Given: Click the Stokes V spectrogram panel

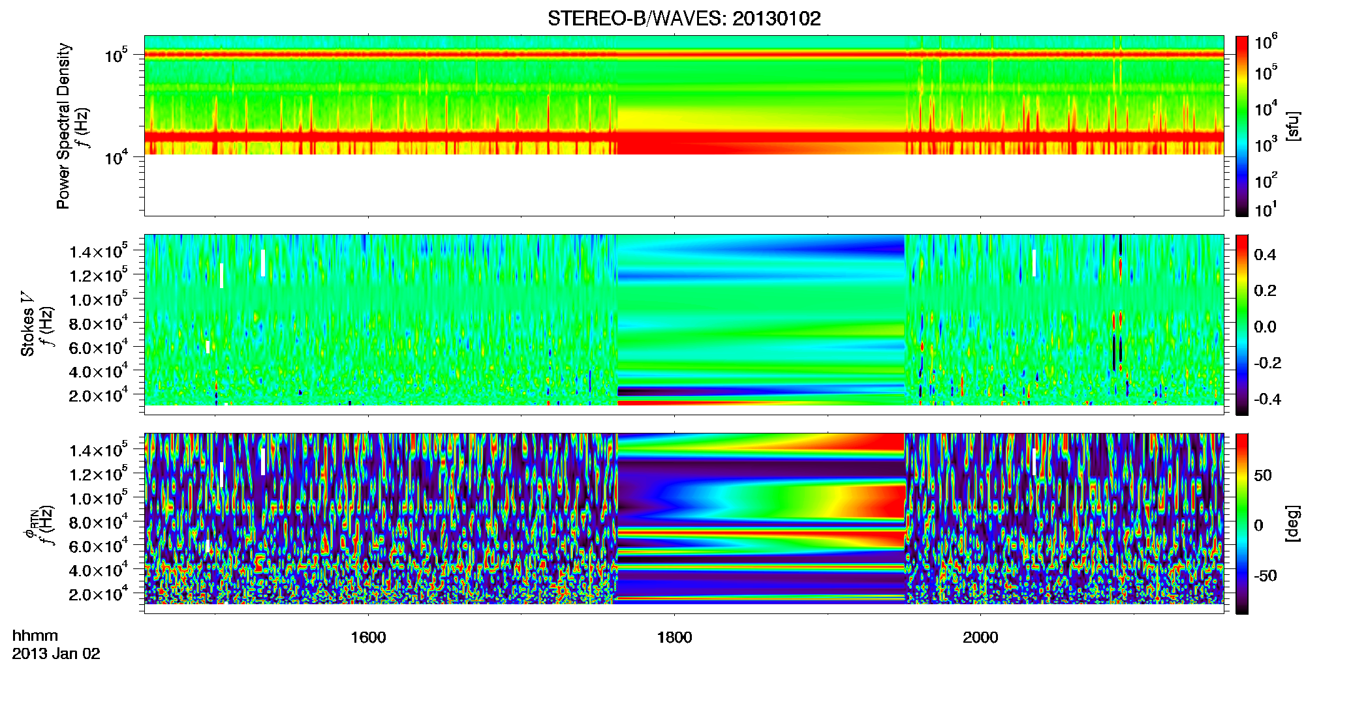Looking at the screenshot, I should pyautogui.click(x=684, y=325).
